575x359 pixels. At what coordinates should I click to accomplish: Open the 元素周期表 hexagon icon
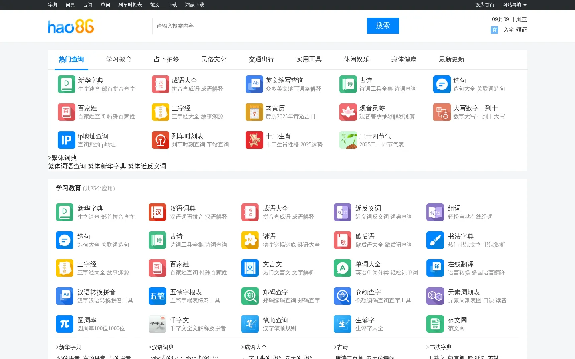[x=435, y=296]
